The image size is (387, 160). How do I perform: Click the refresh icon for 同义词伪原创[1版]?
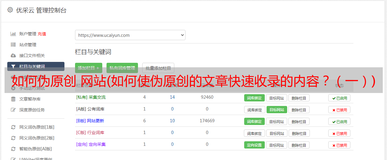coord(13,127)
